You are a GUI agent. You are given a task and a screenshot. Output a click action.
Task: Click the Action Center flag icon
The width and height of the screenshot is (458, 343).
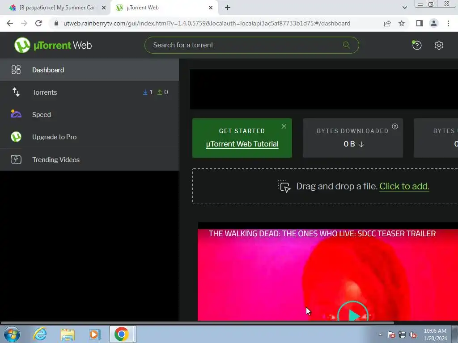click(391, 335)
